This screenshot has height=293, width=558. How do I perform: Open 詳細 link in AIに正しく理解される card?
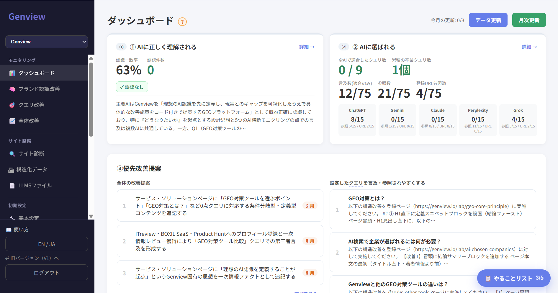[x=307, y=47]
